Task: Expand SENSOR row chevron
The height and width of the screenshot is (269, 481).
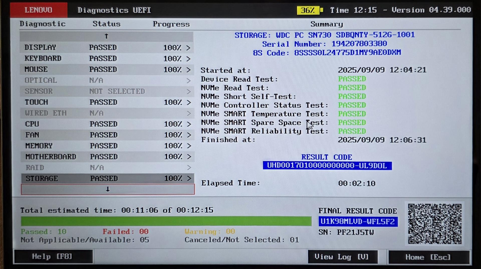Action: tap(189, 92)
